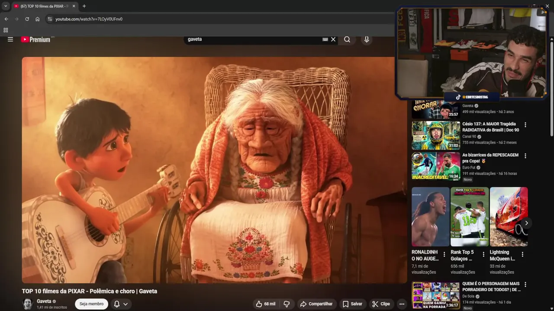Open options menu for REPESCAGEM video
Image resolution: width=554 pixels, height=311 pixels.
525,156
